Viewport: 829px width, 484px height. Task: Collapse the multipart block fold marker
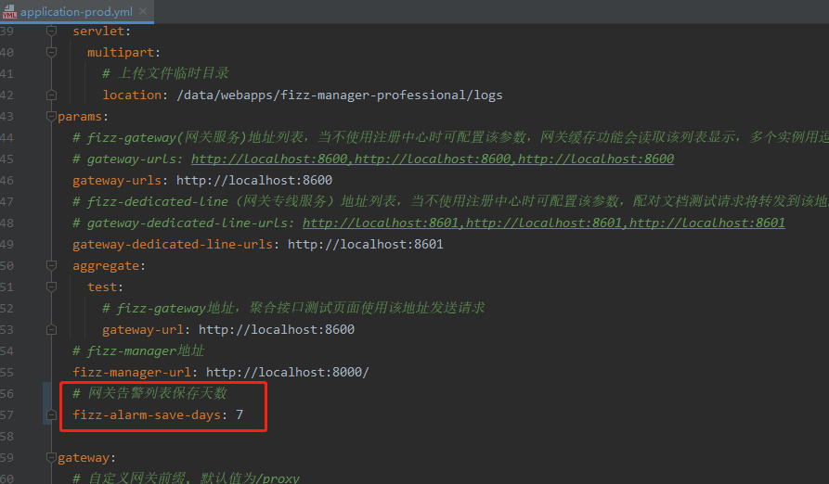(x=51, y=52)
